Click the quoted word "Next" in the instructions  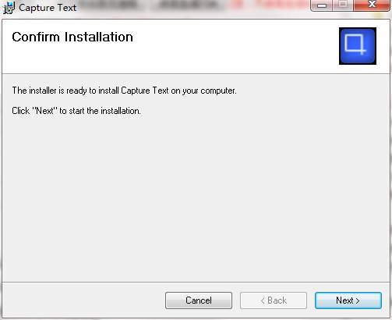(44, 111)
